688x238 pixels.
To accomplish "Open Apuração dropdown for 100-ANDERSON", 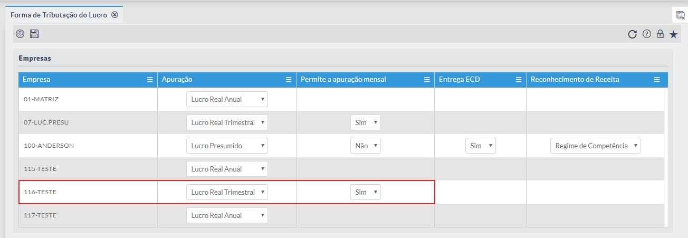I will coord(227,146).
